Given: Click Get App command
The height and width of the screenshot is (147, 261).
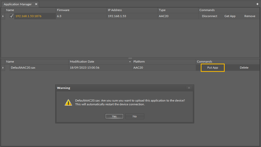Looking at the screenshot, I should tap(230, 16).
